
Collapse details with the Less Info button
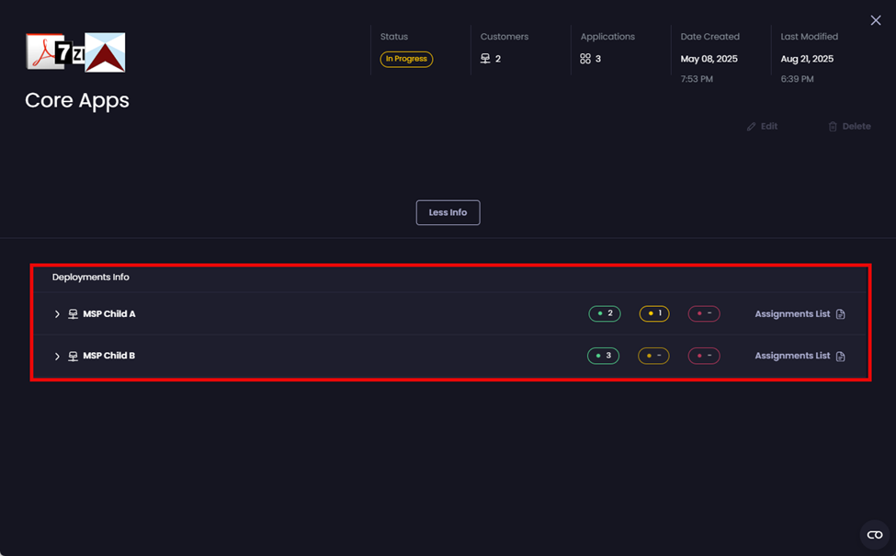pyautogui.click(x=448, y=212)
